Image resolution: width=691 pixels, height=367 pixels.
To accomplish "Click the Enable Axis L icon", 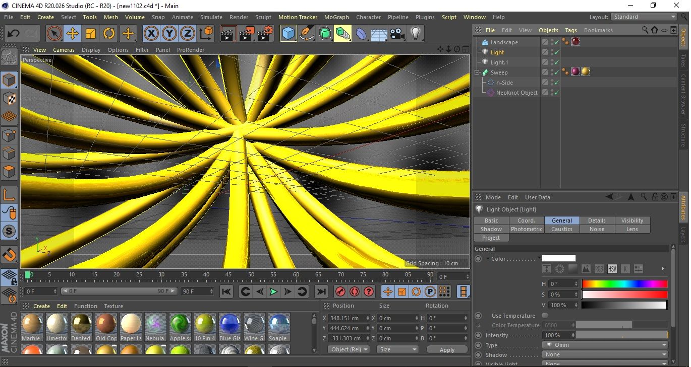I will click(9, 195).
